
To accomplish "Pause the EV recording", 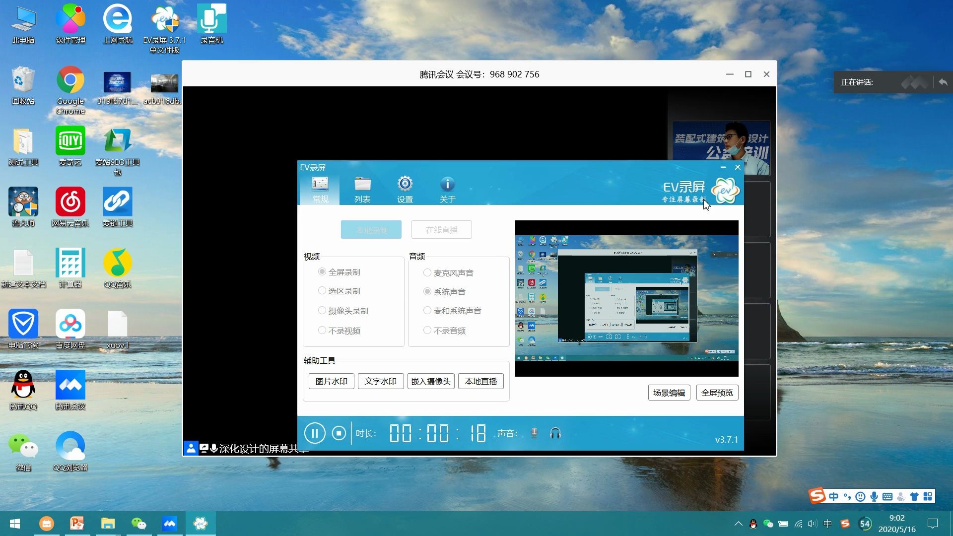I will click(x=315, y=433).
